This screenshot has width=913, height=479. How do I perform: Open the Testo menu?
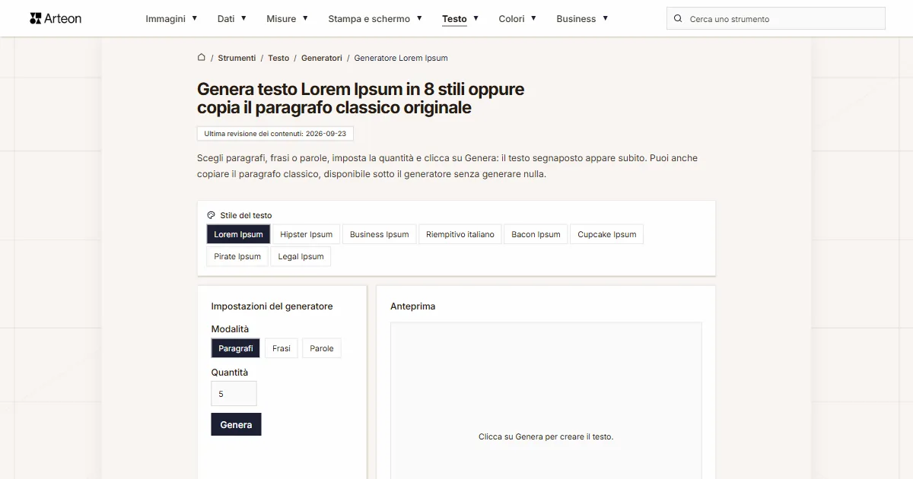tap(454, 19)
